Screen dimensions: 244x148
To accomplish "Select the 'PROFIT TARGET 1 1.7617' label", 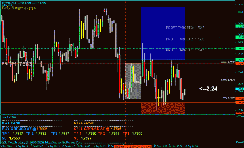I will [185, 50].
